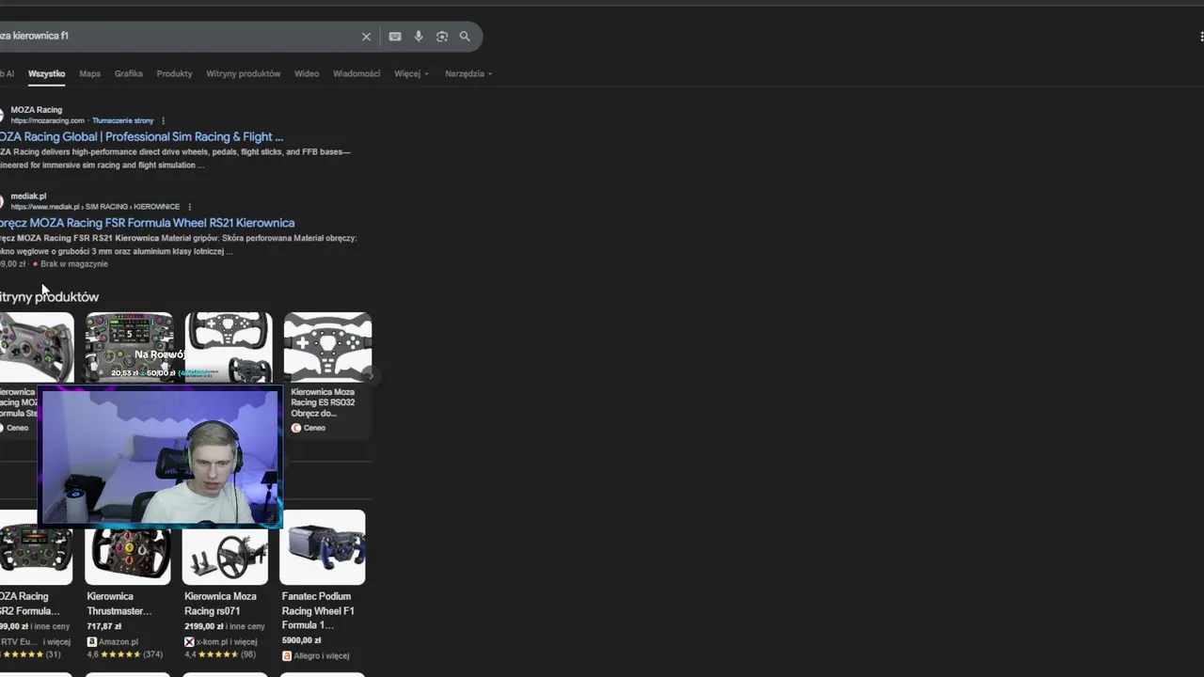Image resolution: width=1204 pixels, height=677 pixels.
Task: Click the 717,87 zł price
Action: (103, 626)
